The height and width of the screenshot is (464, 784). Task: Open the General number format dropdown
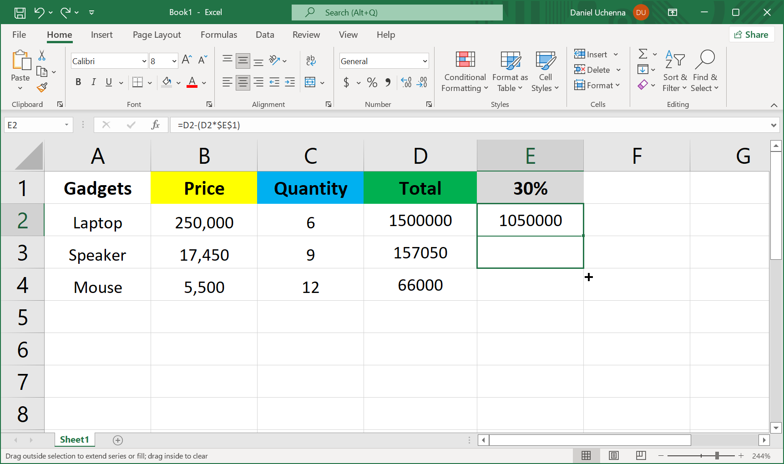pos(425,61)
